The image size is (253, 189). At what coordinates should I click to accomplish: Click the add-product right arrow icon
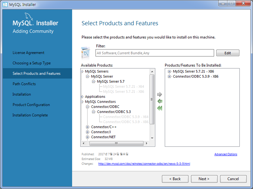click(159, 94)
